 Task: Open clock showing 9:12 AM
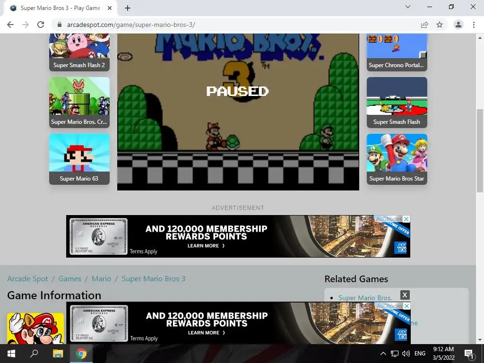443,354
